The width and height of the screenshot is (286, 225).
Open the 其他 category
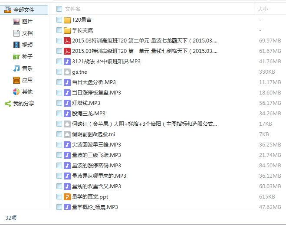27,91
